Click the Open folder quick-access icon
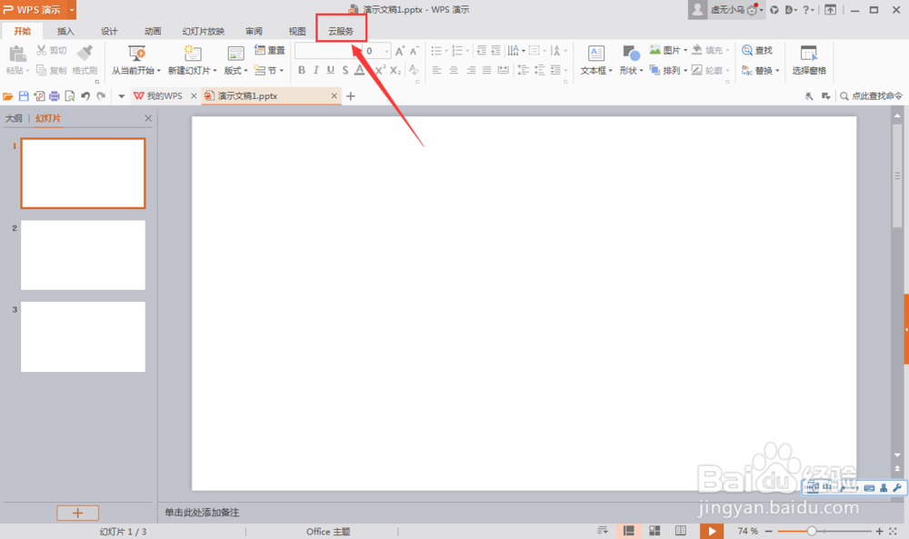 click(8, 96)
